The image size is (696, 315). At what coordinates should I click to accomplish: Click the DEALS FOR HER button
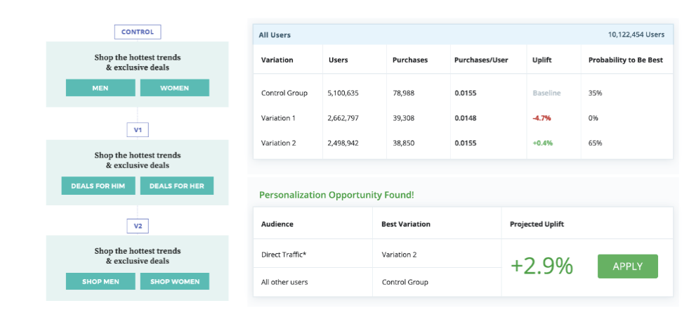[x=177, y=186]
